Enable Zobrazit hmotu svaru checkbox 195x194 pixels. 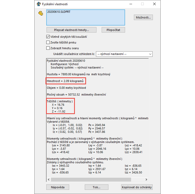(48, 48)
